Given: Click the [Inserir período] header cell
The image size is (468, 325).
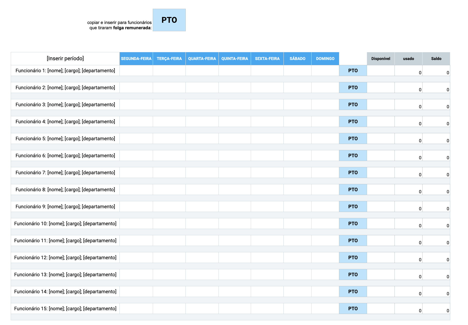Looking at the screenshot, I should [x=65, y=58].
